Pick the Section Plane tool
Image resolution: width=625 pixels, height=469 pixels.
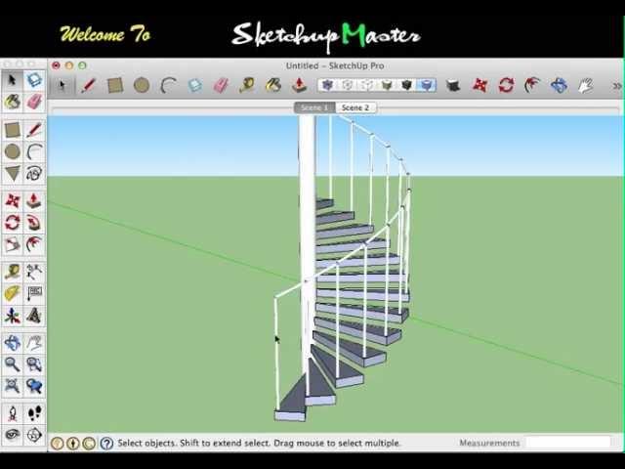pos(34,434)
